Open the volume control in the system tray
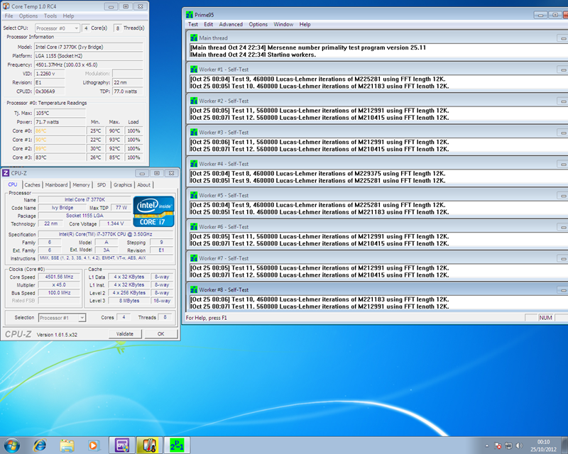 click(519, 445)
